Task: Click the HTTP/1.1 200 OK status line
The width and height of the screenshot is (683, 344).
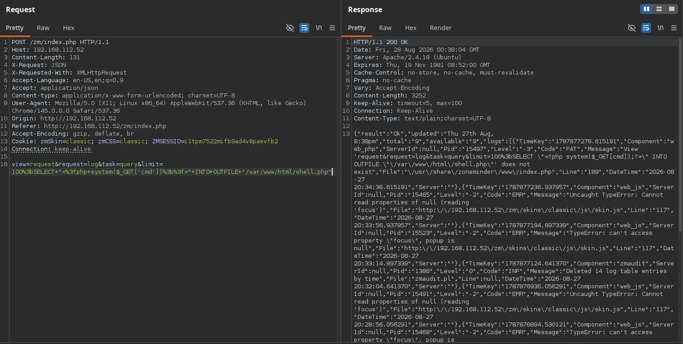Action: pyautogui.click(x=381, y=42)
